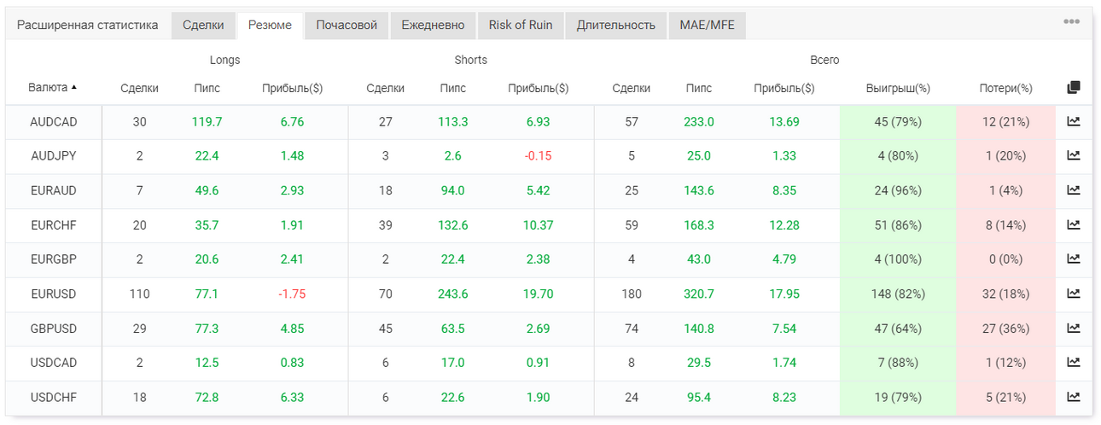1101x425 pixels.
Task: Switch to the Ежедневно tab
Action: point(433,26)
